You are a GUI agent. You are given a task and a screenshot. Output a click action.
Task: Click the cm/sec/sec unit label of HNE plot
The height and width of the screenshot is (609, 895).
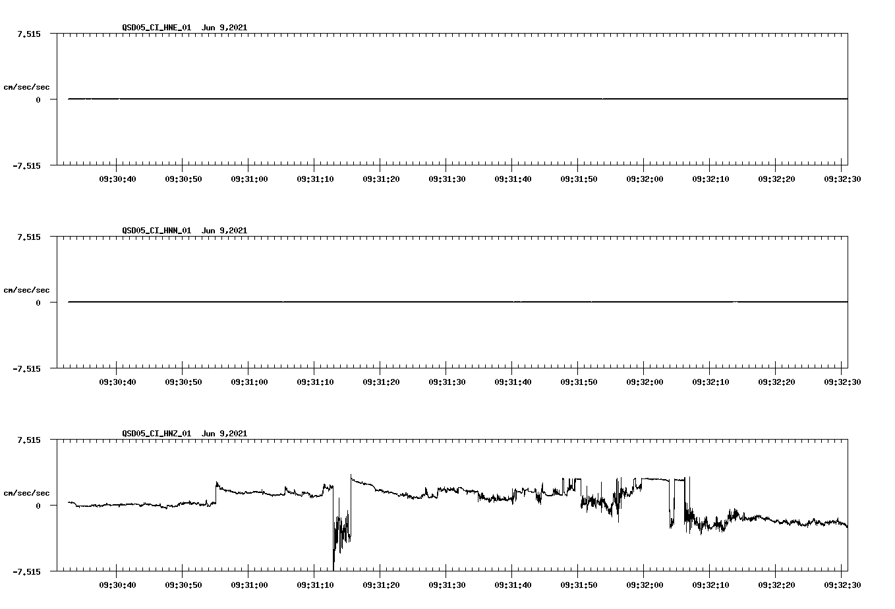(x=26, y=87)
